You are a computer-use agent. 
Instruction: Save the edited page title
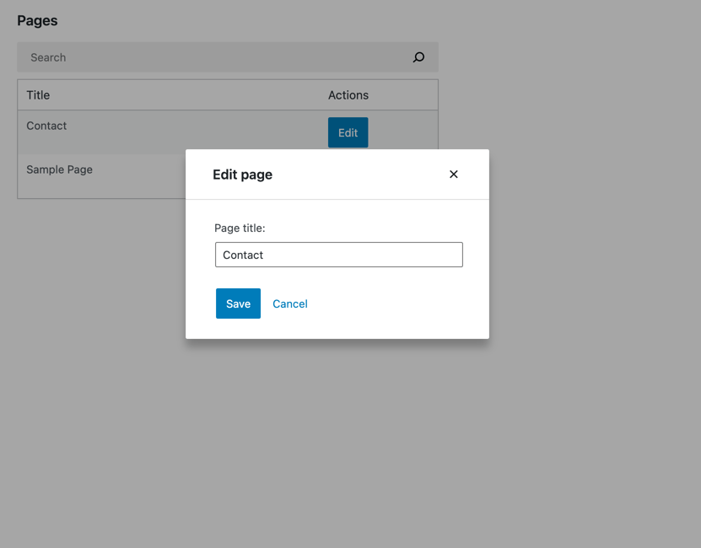click(238, 304)
